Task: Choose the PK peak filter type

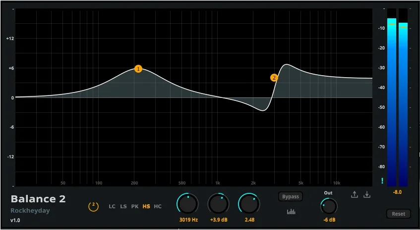Action: click(135, 206)
